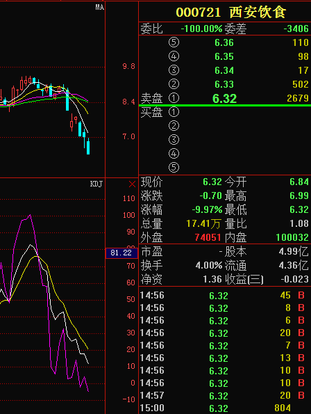Click sell level ③ circled number icon
This screenshot has width=311, height=414.
pyautogui.click(x=174, y=70)
